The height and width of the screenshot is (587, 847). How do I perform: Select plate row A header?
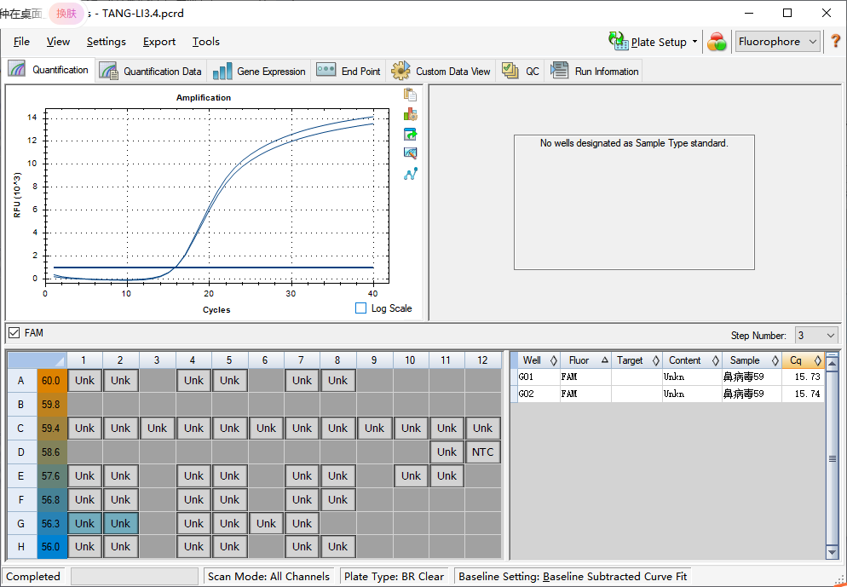[x=21, y=380]
